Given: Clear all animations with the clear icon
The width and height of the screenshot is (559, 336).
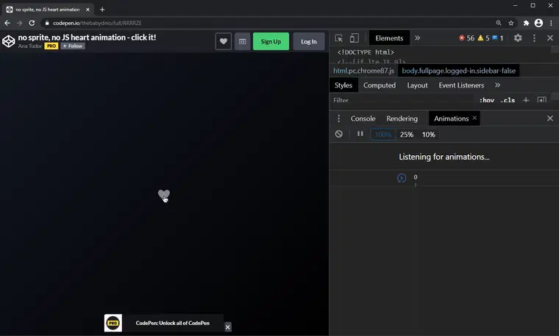Looking at the screenshot, I should 339,135.
